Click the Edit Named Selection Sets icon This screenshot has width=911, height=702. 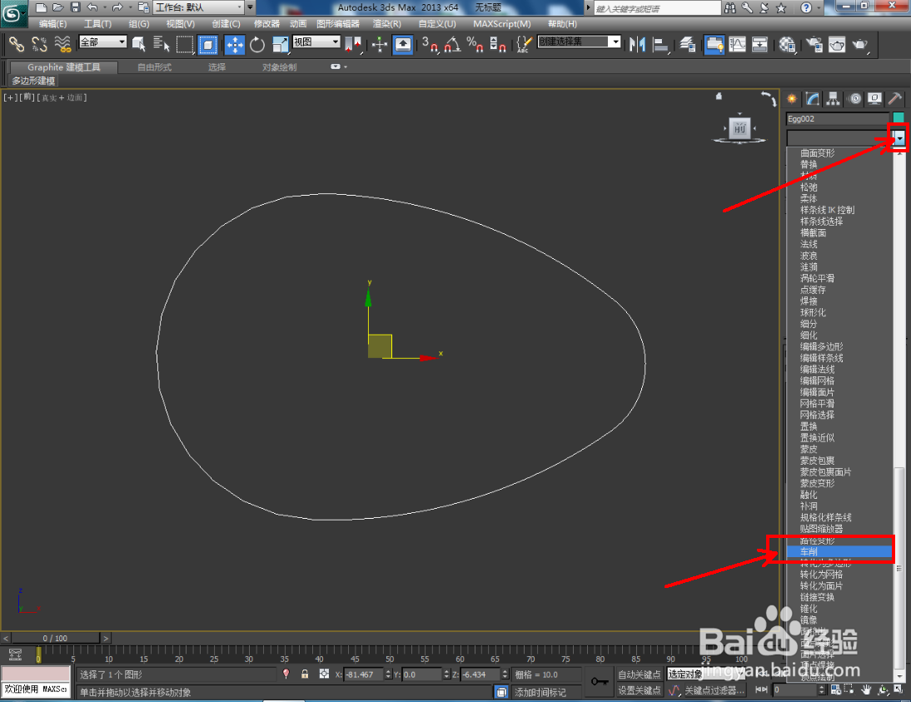[524, 44]
